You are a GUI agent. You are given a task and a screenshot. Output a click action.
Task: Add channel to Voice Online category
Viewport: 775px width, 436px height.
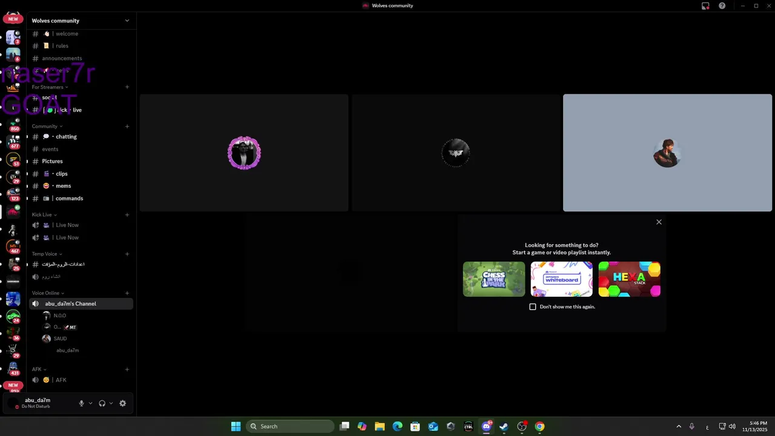(x=127, y=293)
